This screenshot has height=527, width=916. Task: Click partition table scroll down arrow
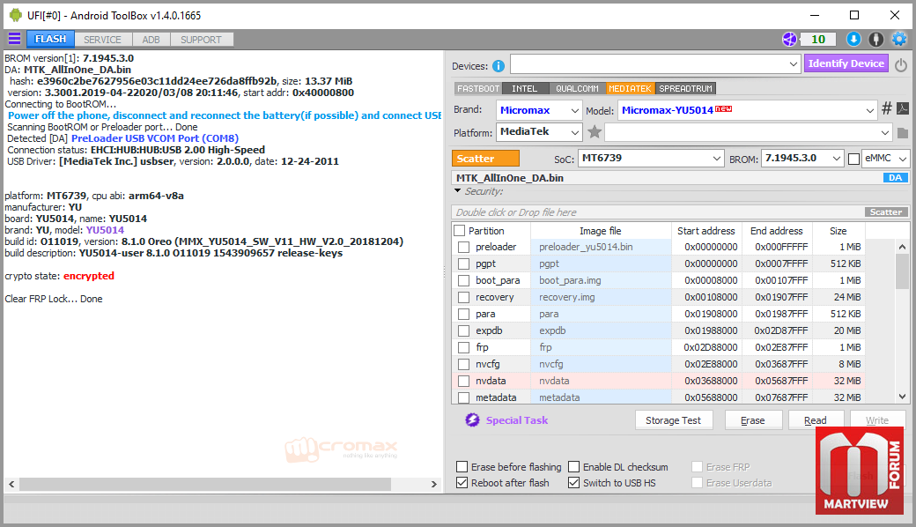[x=902, y=397]
